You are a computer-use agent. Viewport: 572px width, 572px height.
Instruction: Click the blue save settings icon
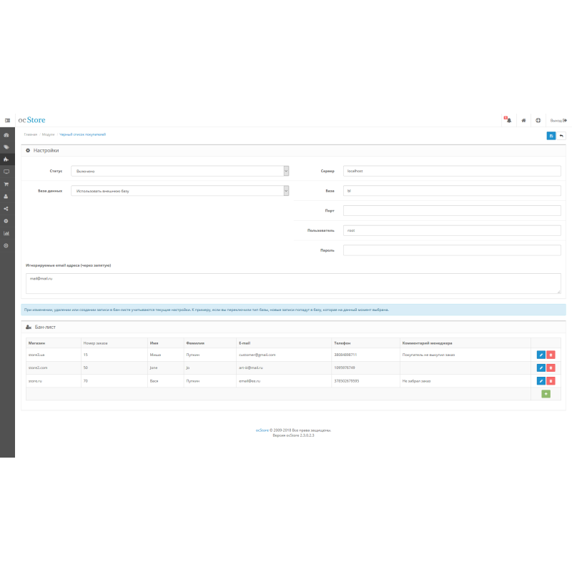551,135
